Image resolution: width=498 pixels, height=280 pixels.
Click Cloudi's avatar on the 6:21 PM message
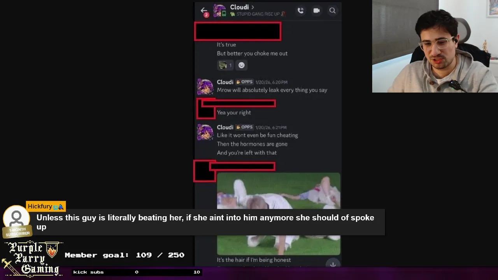[x=205, y=132]
